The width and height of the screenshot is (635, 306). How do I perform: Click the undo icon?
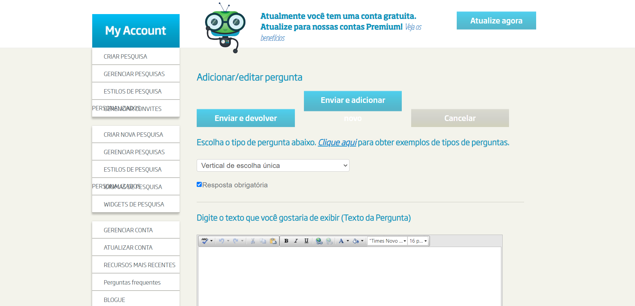click(x=221, y=241)
